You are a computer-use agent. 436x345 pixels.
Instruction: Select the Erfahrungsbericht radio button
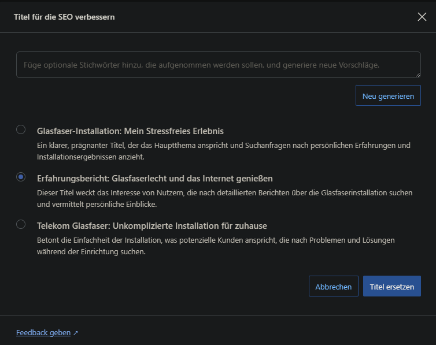[21, 177]
